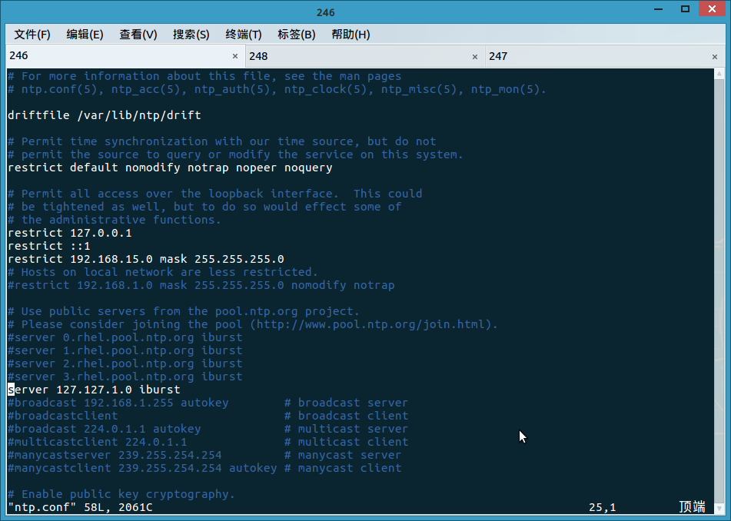Image resolution: width=731 pixels, height=521 pixels.
Task: Open the 帮助(H) menu
Action: (x=351, y=35)
